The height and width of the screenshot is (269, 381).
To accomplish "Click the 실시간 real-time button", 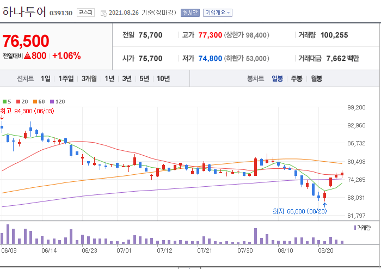I will [190, 13].
